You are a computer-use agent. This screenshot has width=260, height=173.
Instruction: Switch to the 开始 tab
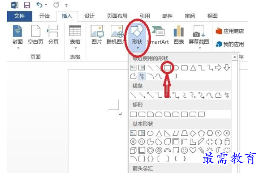coord(44,16)
